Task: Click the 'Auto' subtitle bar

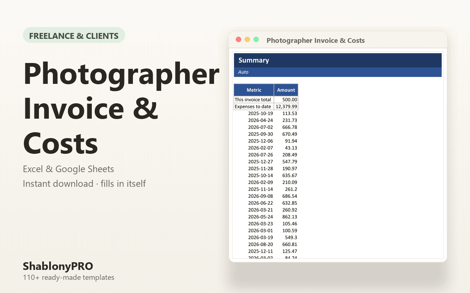Action: pos(337,72)
